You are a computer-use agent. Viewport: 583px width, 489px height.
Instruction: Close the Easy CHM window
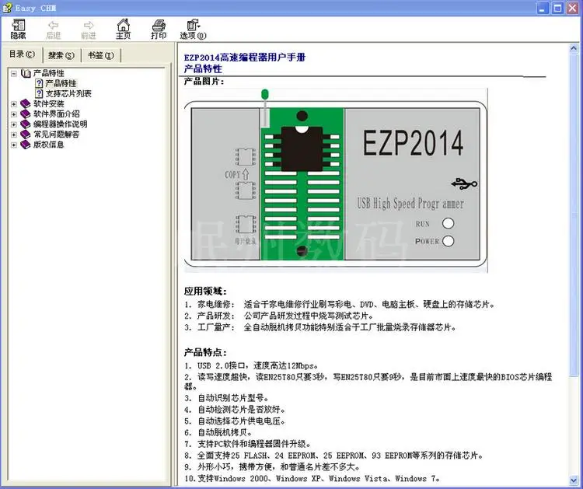click(573, 9)
